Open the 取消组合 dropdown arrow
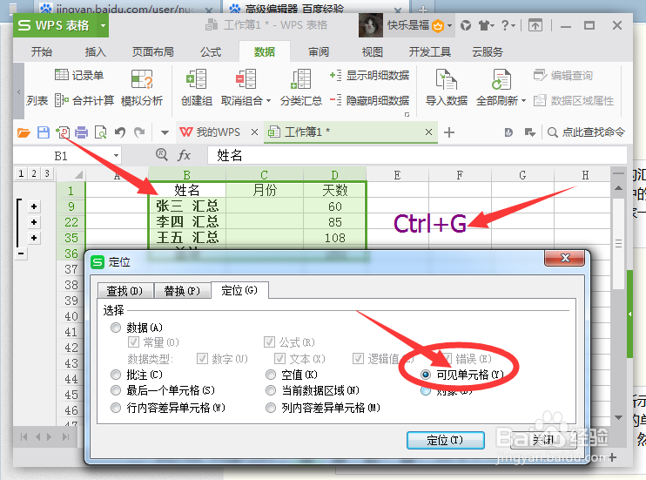Image resolution: width=646 pixels, height=480 pixels. tap(269, 101)
